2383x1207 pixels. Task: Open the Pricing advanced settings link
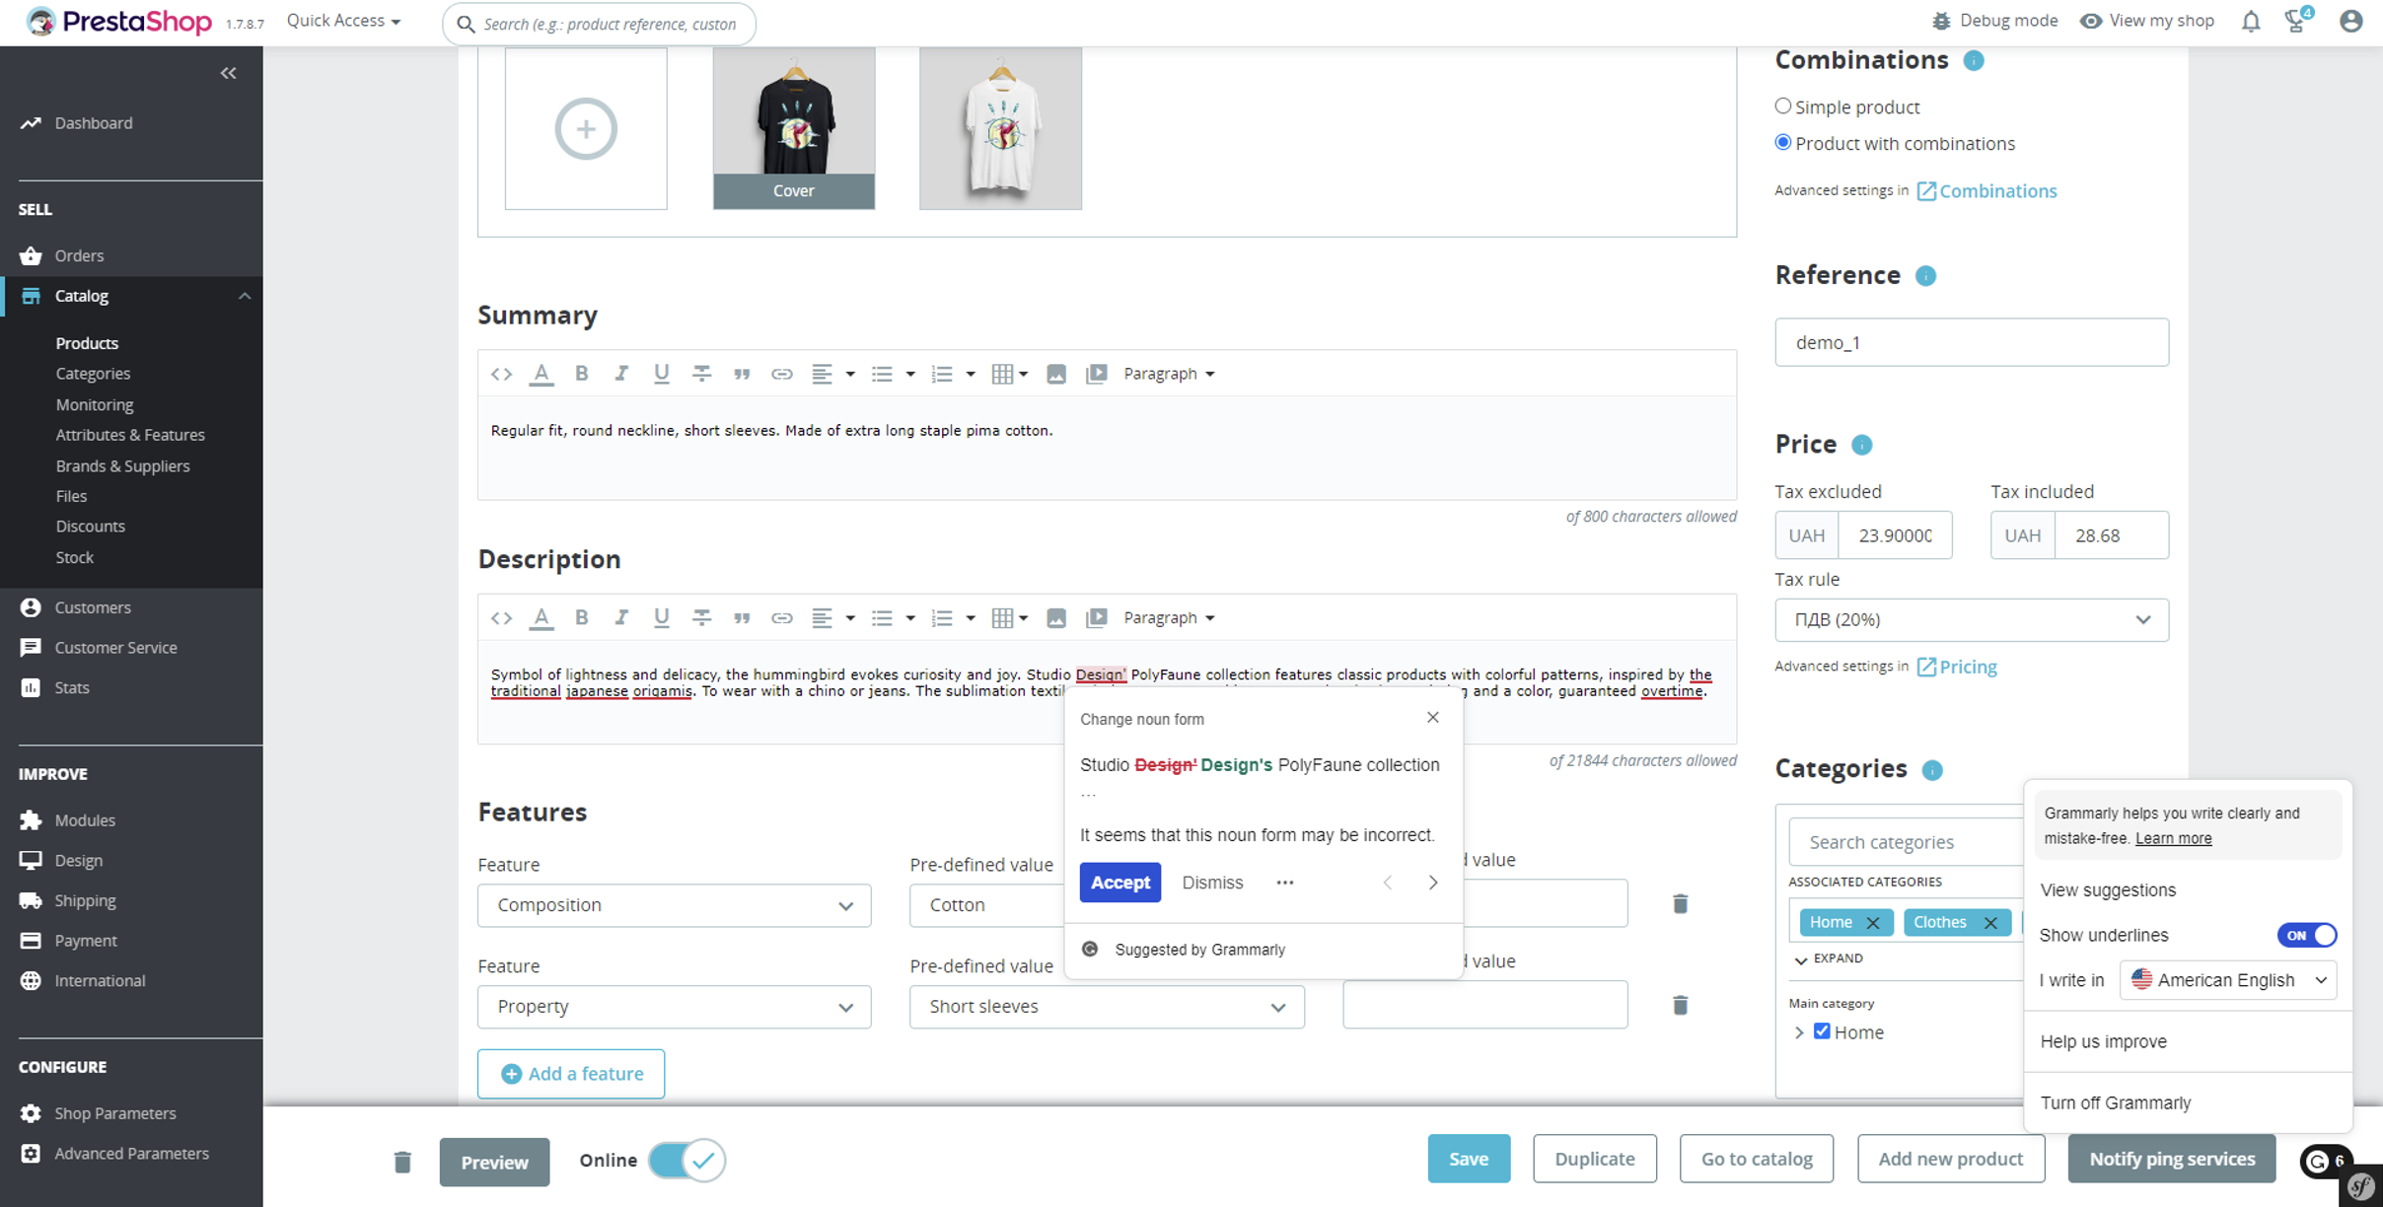[1957, 667]
